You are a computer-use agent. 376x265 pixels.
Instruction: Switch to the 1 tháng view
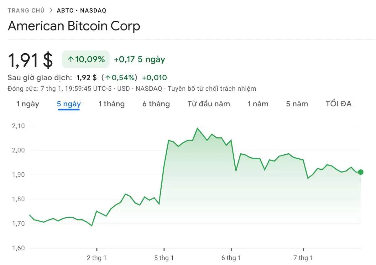112,104
